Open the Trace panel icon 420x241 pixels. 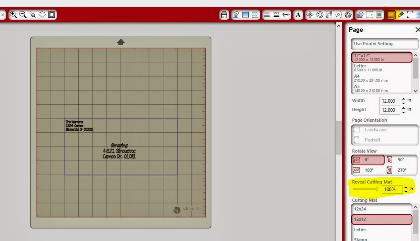point(379,15)
